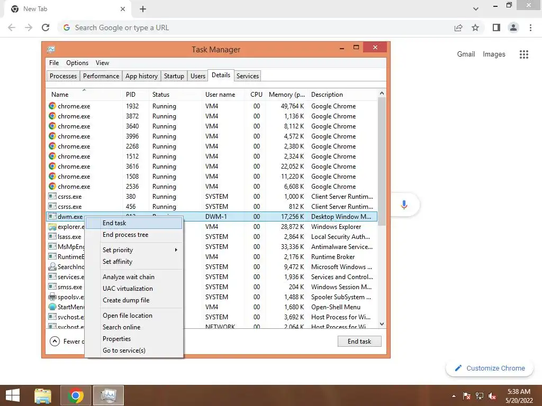Choose Open file location
The height and width of the screenshot is (406, 542).
point(134,316)
